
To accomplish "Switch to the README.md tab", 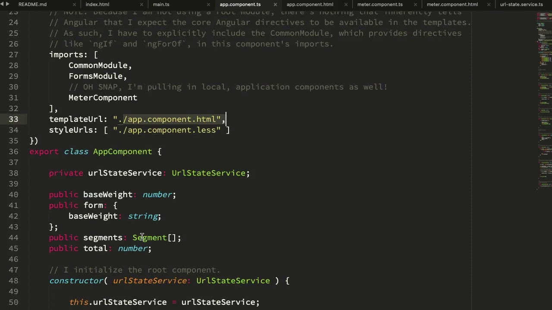I will click(x=32, y=4).
